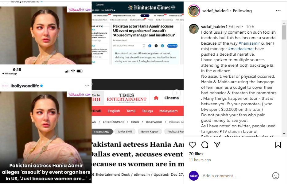This screenshot has width=288, height=184.
Task: Open the ibollywoodlife post three-dot menu
Action: [x=87, y=86]
